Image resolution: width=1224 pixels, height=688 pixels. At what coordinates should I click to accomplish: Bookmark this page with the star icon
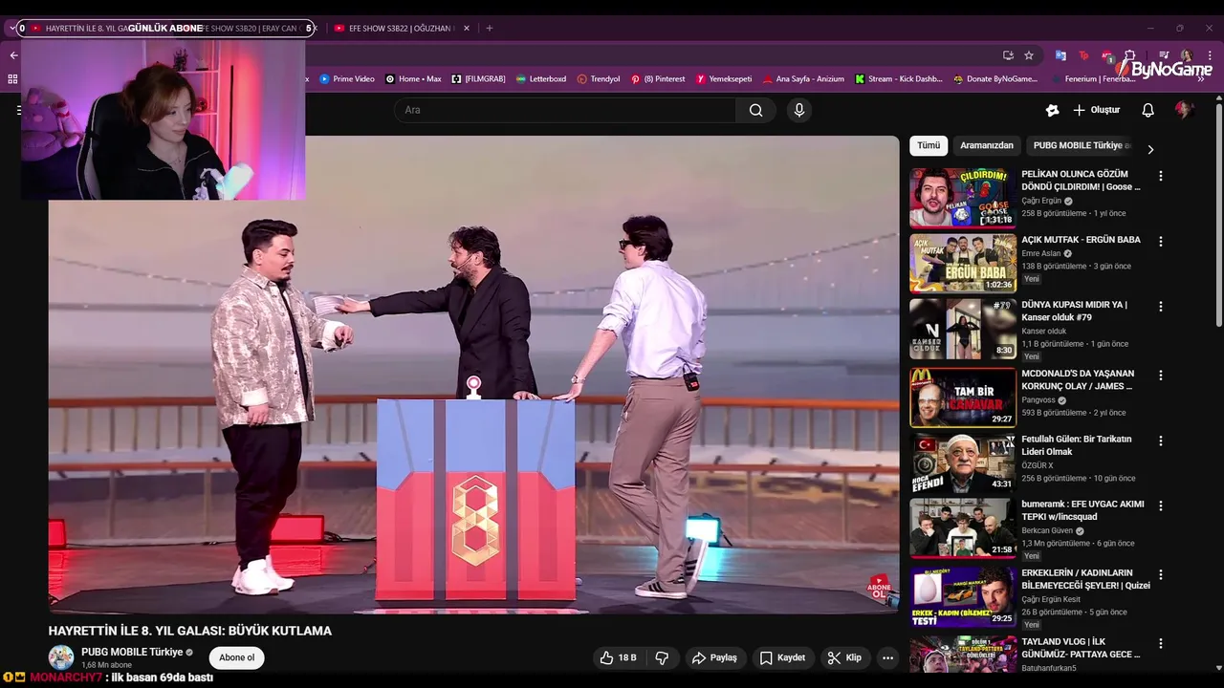pyautogui.click(x=1029, y=55)
